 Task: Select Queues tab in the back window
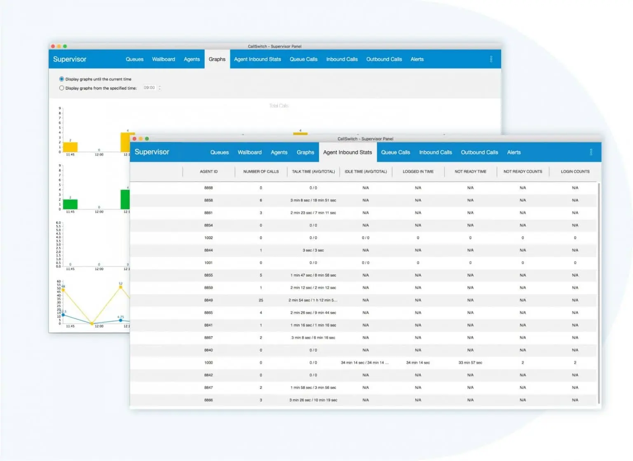click(x=134, y=59)
